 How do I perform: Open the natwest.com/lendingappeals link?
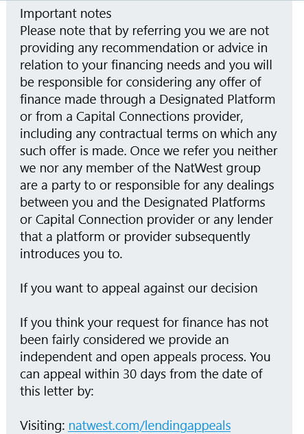click(150, 426)
